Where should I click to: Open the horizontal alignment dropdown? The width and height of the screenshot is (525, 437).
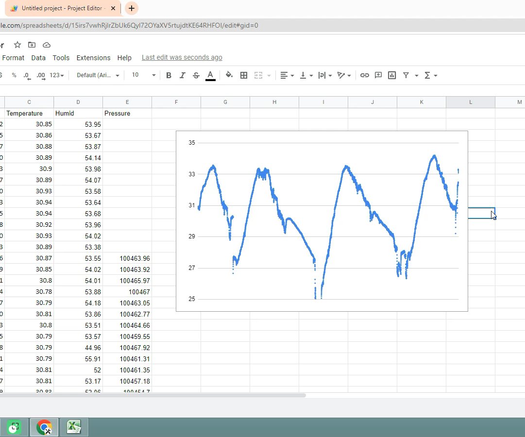286,75
